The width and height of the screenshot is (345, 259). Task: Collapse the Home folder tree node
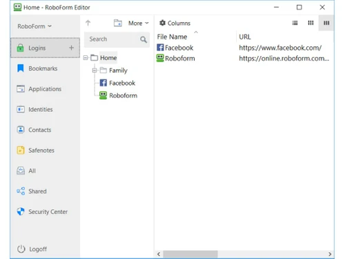[x=86, y=58]
